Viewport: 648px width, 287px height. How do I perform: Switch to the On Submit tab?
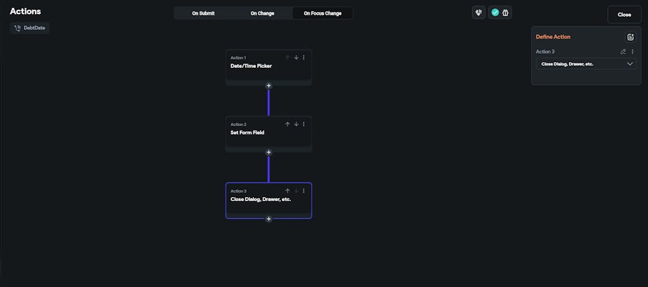pos(203,13)
